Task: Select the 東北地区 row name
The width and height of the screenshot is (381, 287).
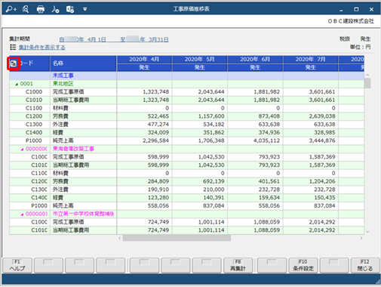Action: [63, 84]
